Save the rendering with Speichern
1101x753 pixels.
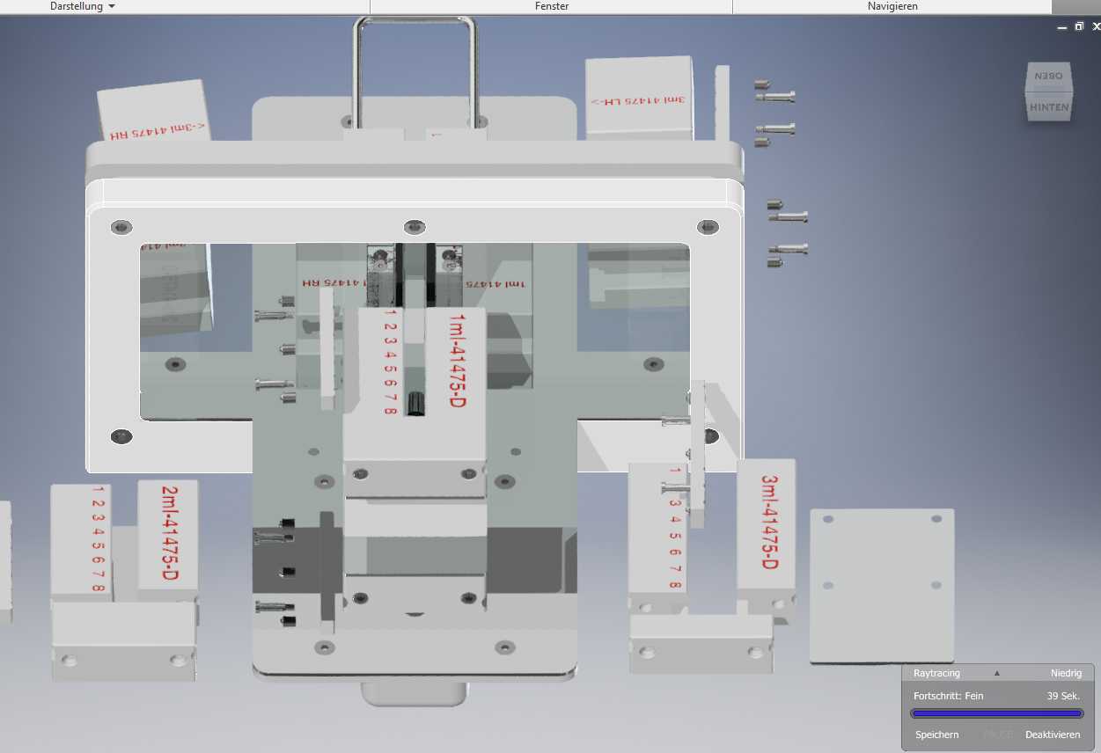tap(936, 735)
